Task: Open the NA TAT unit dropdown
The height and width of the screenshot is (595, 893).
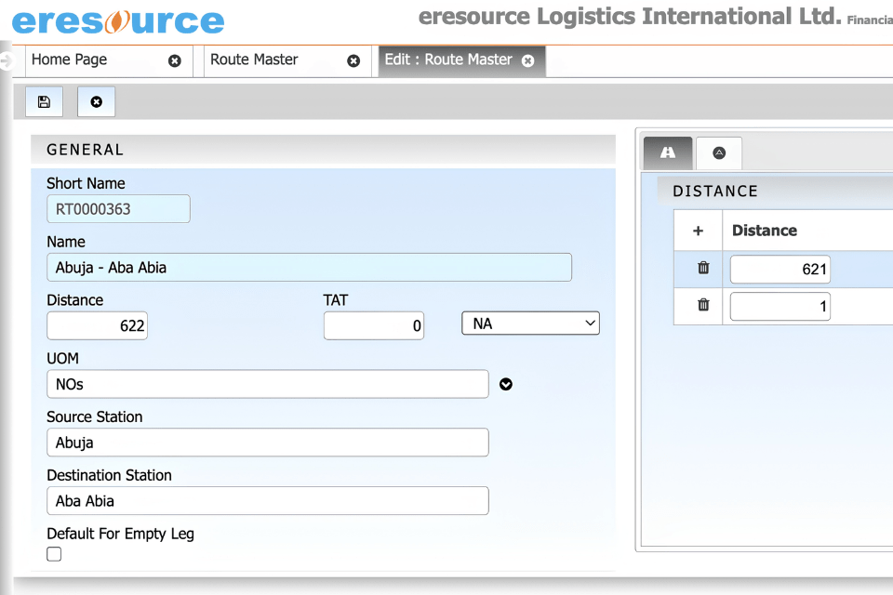Action: pyautogui.click(x=530, y=324)
